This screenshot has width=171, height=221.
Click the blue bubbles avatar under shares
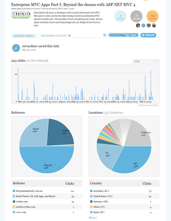[x=143, y=25]
